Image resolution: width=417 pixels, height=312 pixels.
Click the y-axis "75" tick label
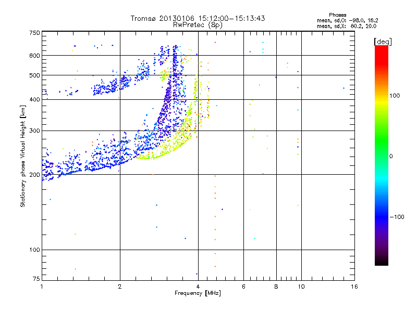click(36, 279)
